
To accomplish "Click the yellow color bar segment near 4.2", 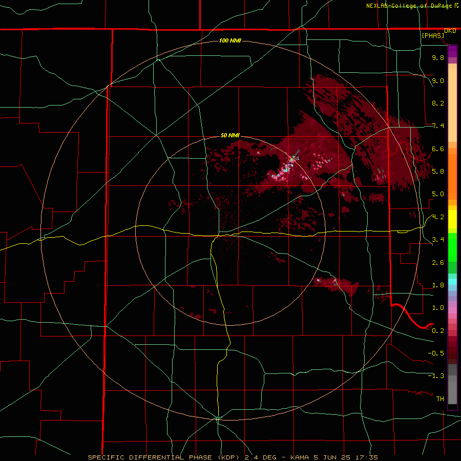I will [452, 219].
